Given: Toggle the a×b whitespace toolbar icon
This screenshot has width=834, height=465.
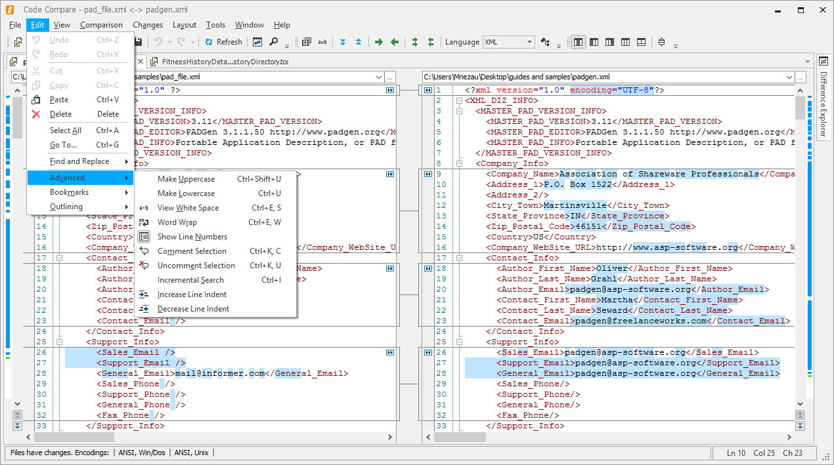Looking at the screenshot, I should tap(322, 42).
